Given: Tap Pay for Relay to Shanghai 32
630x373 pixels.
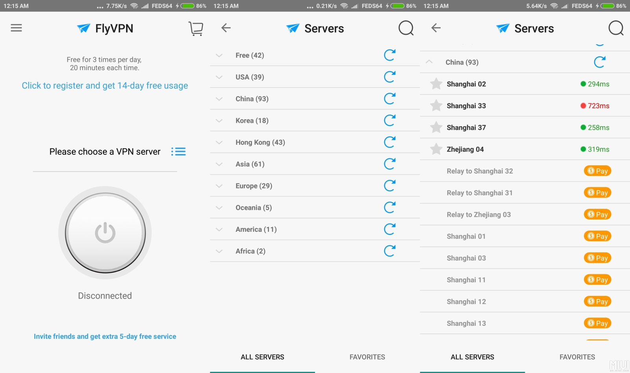Looking at the screenshot, I should pos(597,171).
